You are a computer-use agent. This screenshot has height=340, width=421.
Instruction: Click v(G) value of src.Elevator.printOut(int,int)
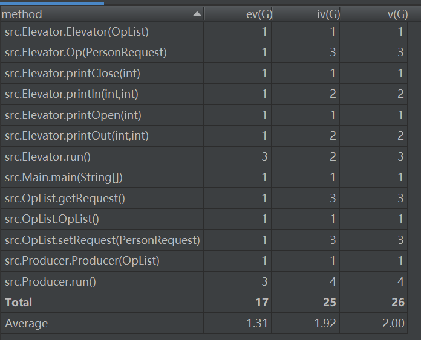(400, 136)
